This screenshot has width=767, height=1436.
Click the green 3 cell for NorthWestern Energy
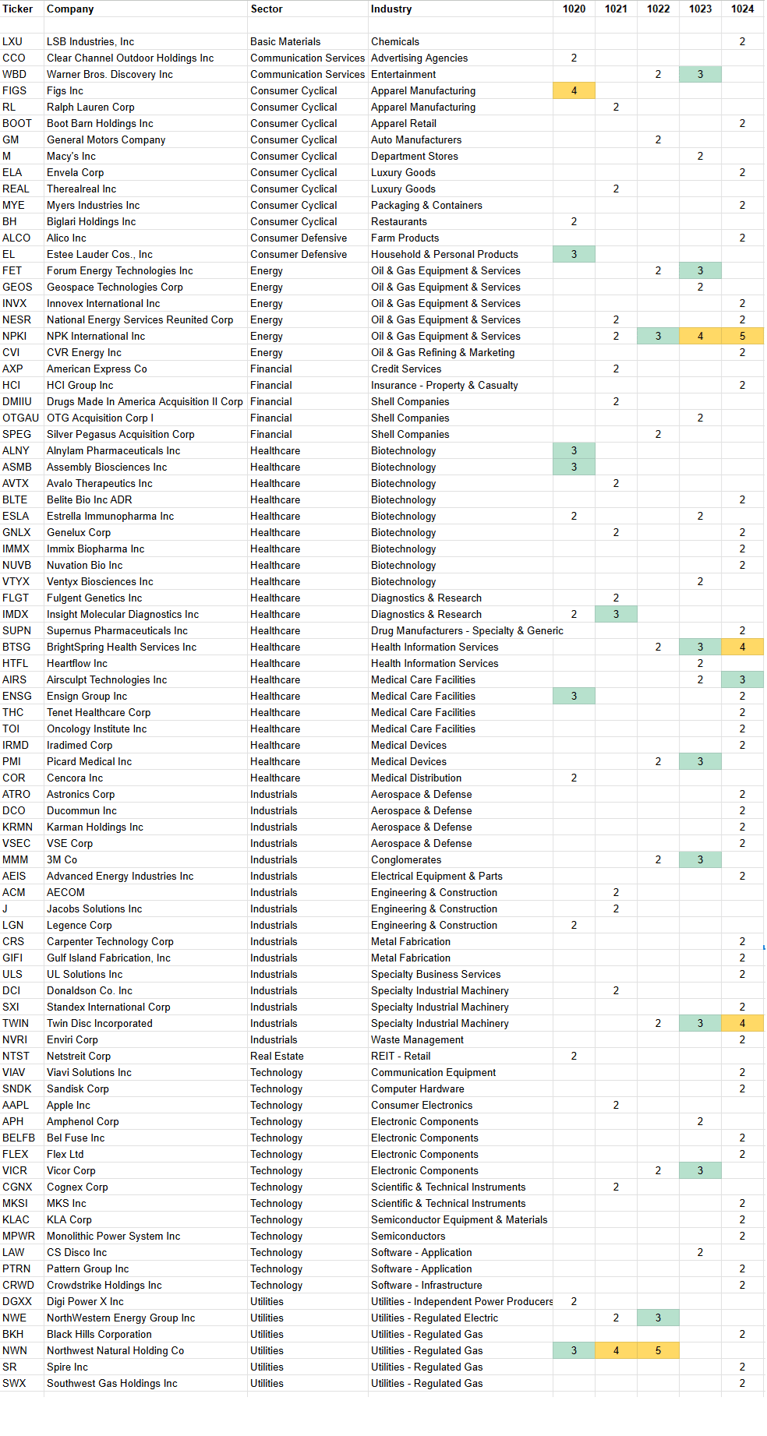pyautogui.click(x=658, y=1318)
